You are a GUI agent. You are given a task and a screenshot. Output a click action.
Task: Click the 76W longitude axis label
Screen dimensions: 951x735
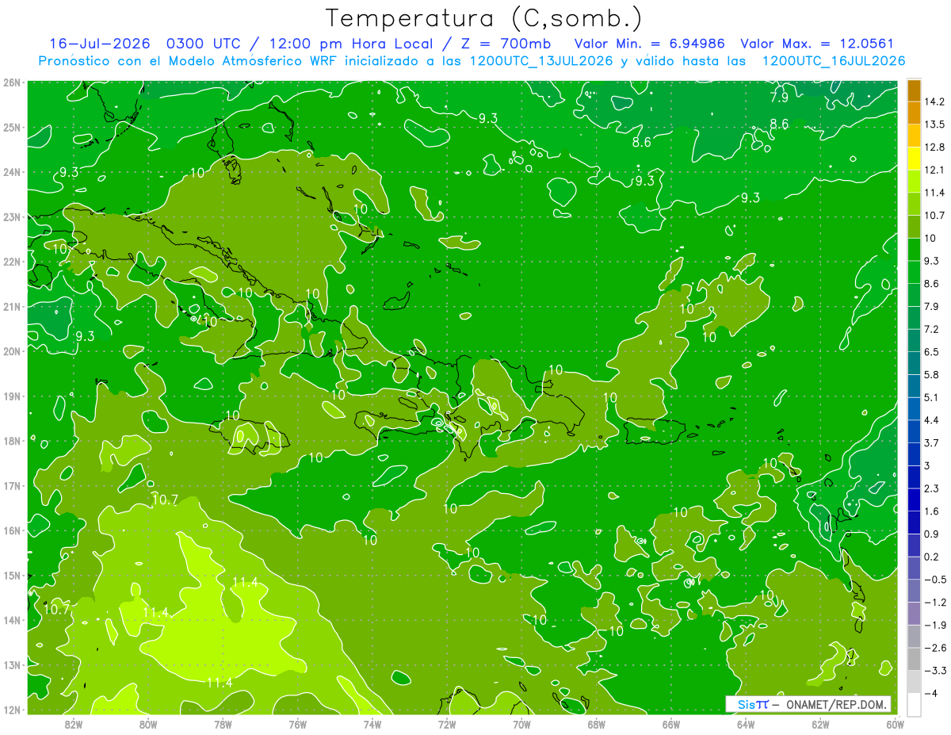(x=298, y=724)
